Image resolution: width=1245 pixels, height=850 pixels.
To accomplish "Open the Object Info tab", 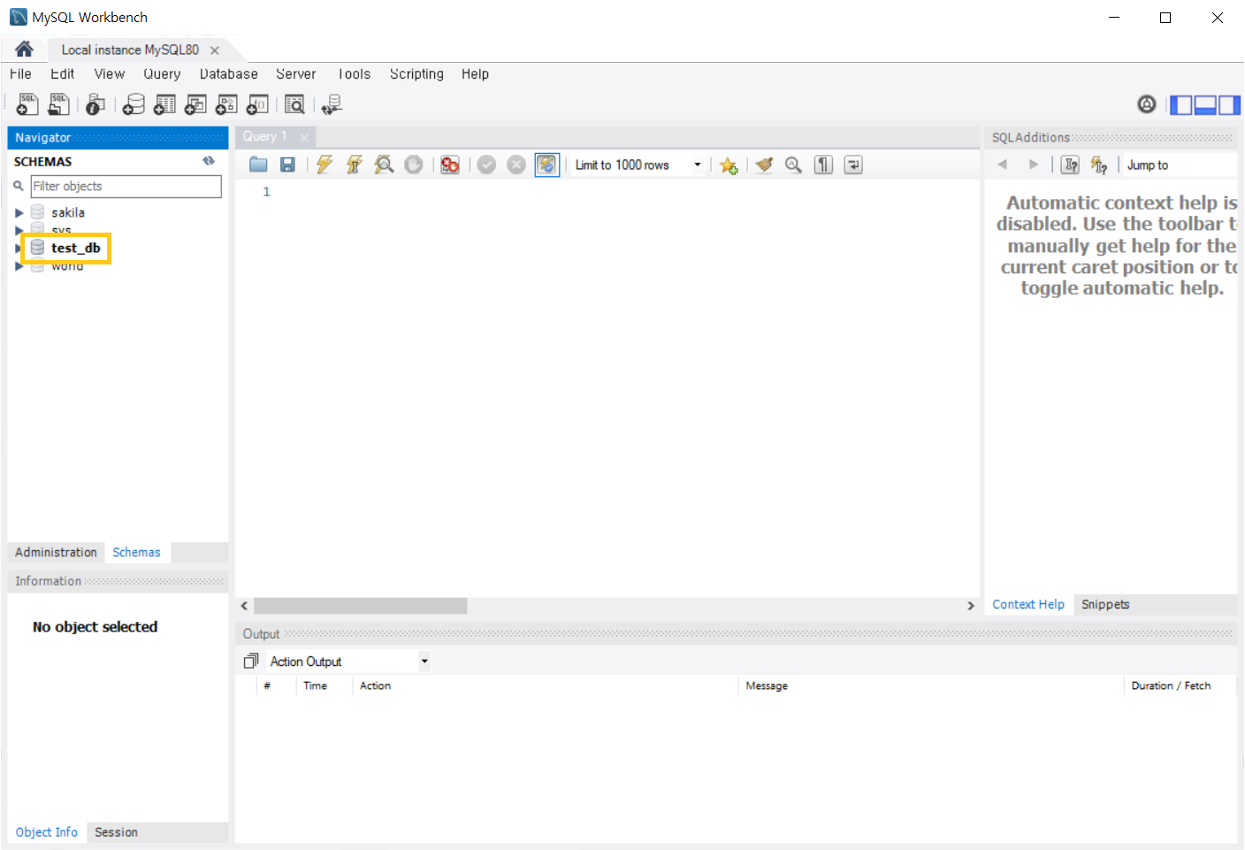I will pos(47,832).
